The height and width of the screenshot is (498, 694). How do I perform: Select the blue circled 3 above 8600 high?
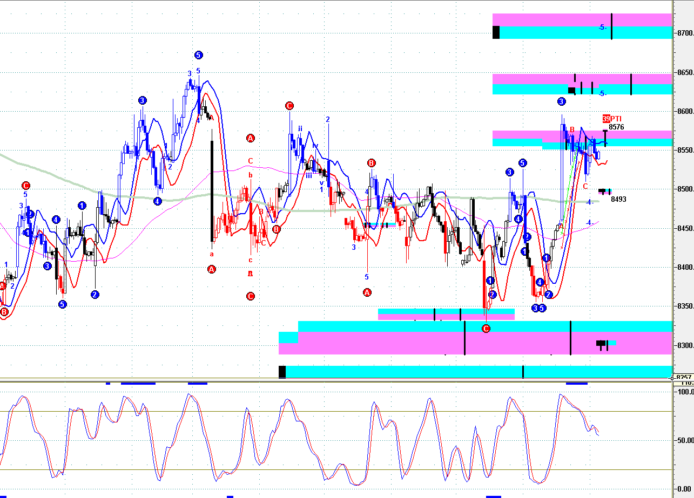click(561, 101)
